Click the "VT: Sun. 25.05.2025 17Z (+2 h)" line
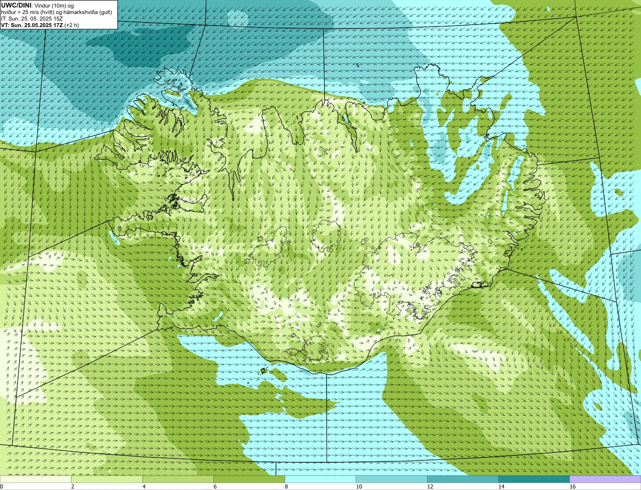 tap(40, 25)
